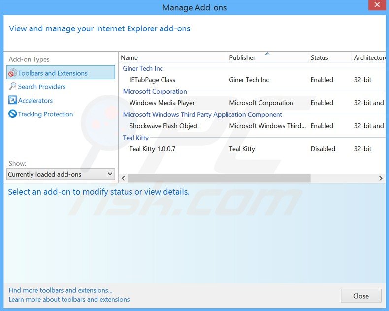
Task: Click the horizontal scrollbar right arrow
Action: [381, 178]
